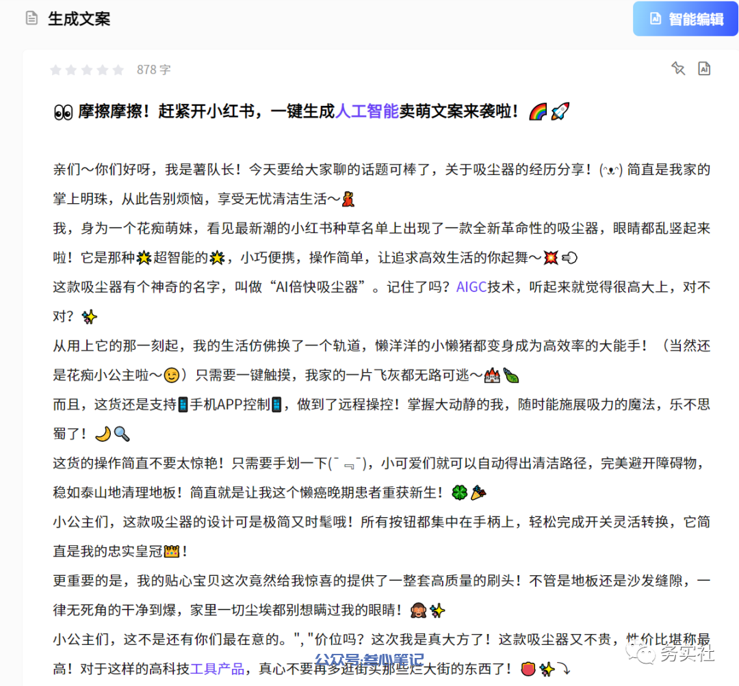Click the document icon beside 生成文案
Viewport: 739px width, 686px height.
(31, 18)
